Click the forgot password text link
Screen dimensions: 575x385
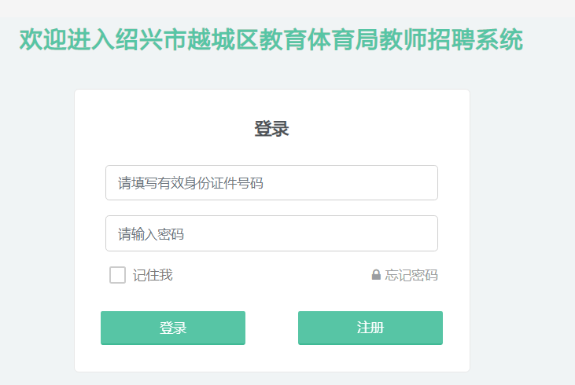tap(411, 275)
